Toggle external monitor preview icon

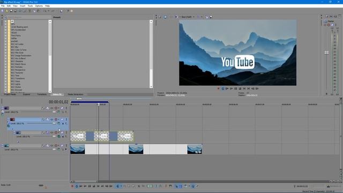point(165,17)
